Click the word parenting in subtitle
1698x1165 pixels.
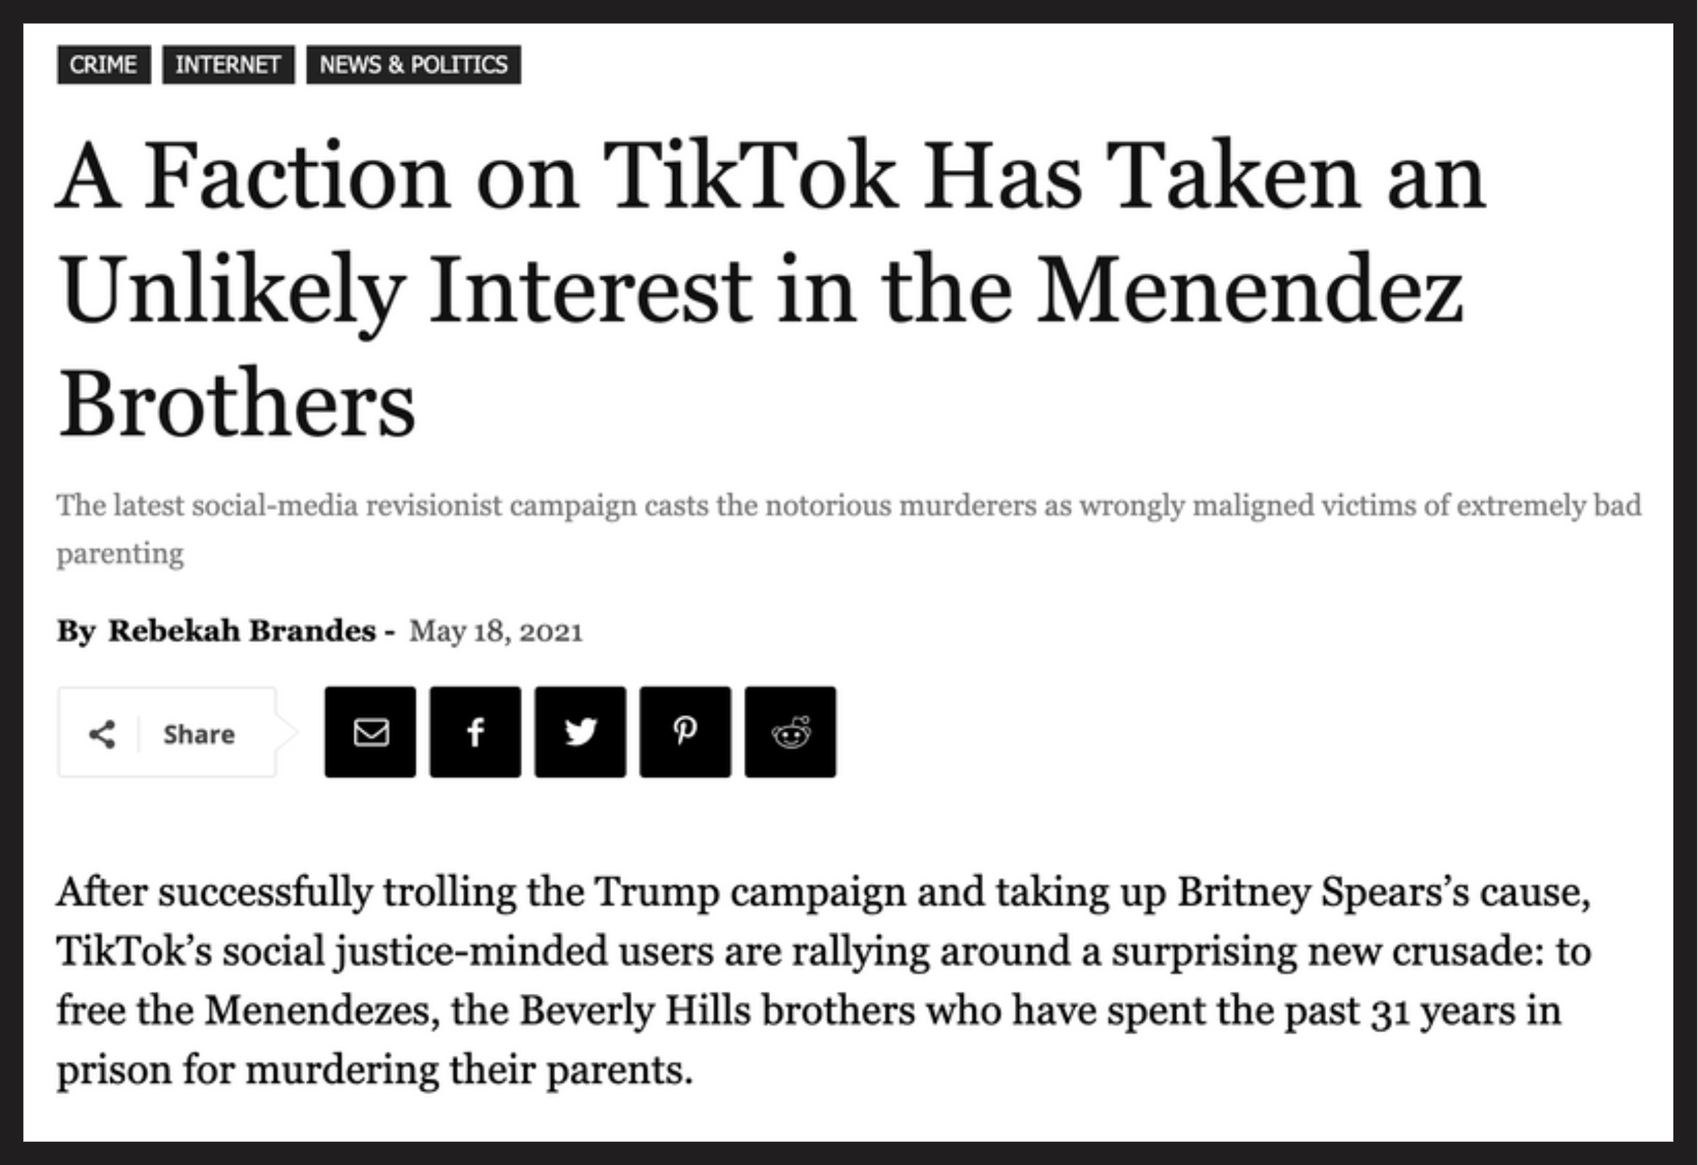(120, 554)
